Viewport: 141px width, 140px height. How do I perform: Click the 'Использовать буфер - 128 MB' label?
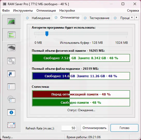81,43
